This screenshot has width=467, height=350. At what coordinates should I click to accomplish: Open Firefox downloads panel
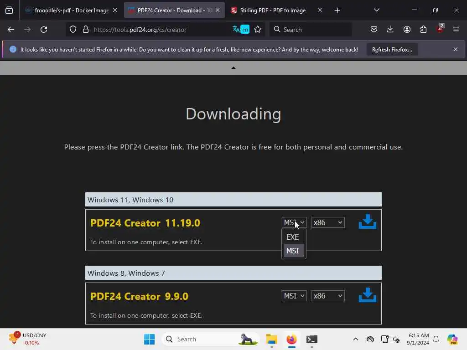[390, 30]
